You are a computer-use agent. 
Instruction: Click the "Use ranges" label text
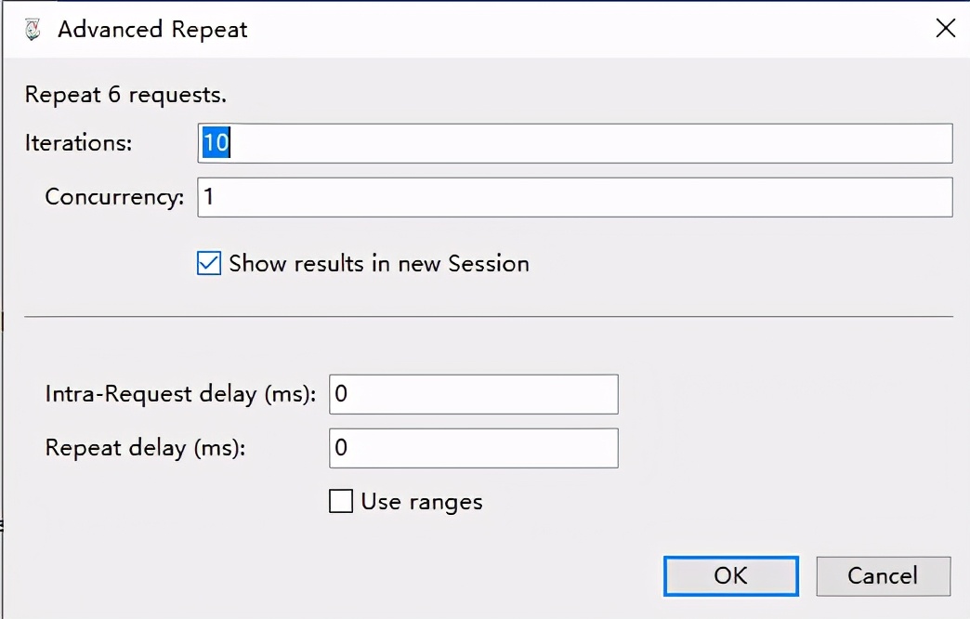click(422, 502)
